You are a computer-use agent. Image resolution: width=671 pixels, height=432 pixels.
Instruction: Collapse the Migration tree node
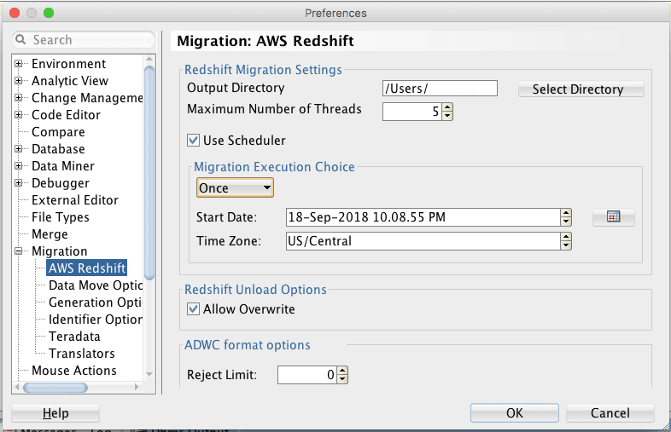19,251
